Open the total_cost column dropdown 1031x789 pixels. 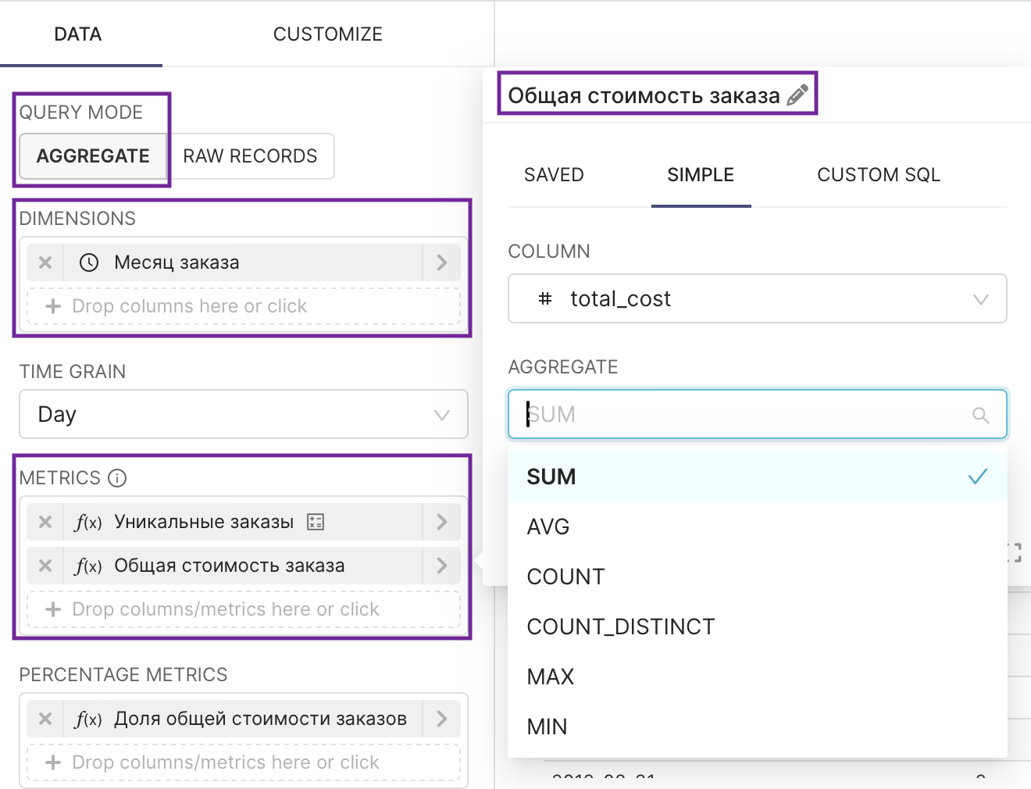pyautogui.click(x=756, y=298)
